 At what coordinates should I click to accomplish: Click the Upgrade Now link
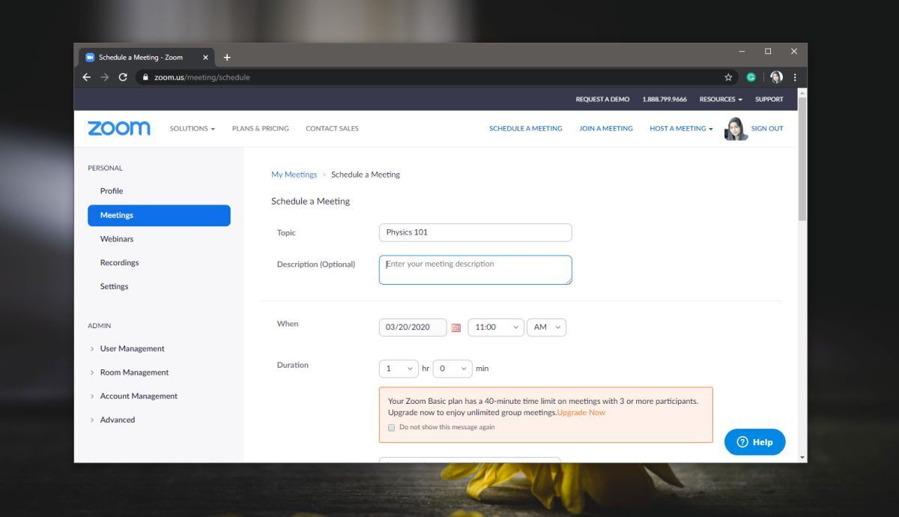point(581,412)
